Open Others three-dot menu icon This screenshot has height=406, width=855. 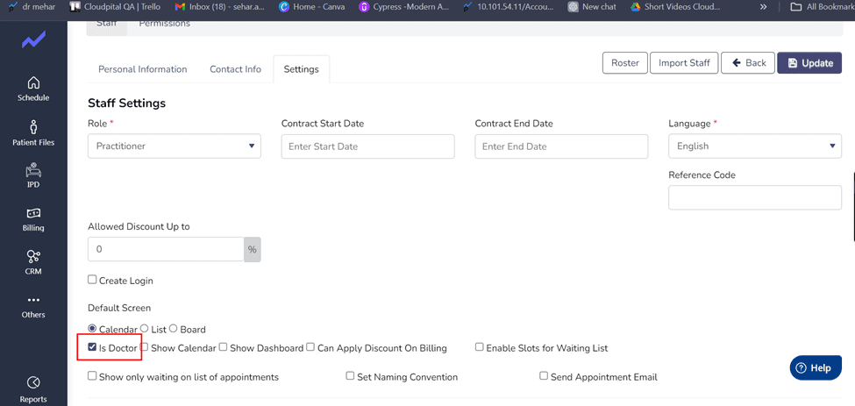point(33,300)
